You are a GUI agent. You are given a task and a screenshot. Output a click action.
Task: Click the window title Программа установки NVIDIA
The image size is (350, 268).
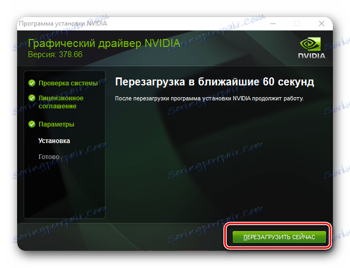coord(63,23)
